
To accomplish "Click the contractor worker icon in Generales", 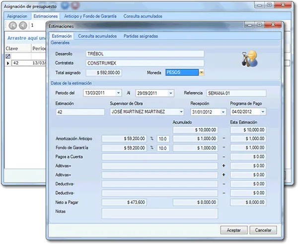I will [x=249, y=59].
